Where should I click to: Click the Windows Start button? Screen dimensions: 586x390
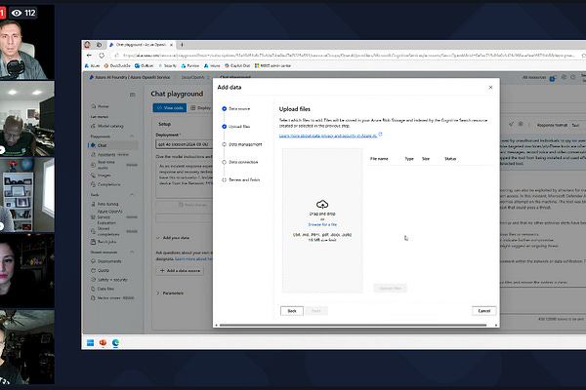90,342
